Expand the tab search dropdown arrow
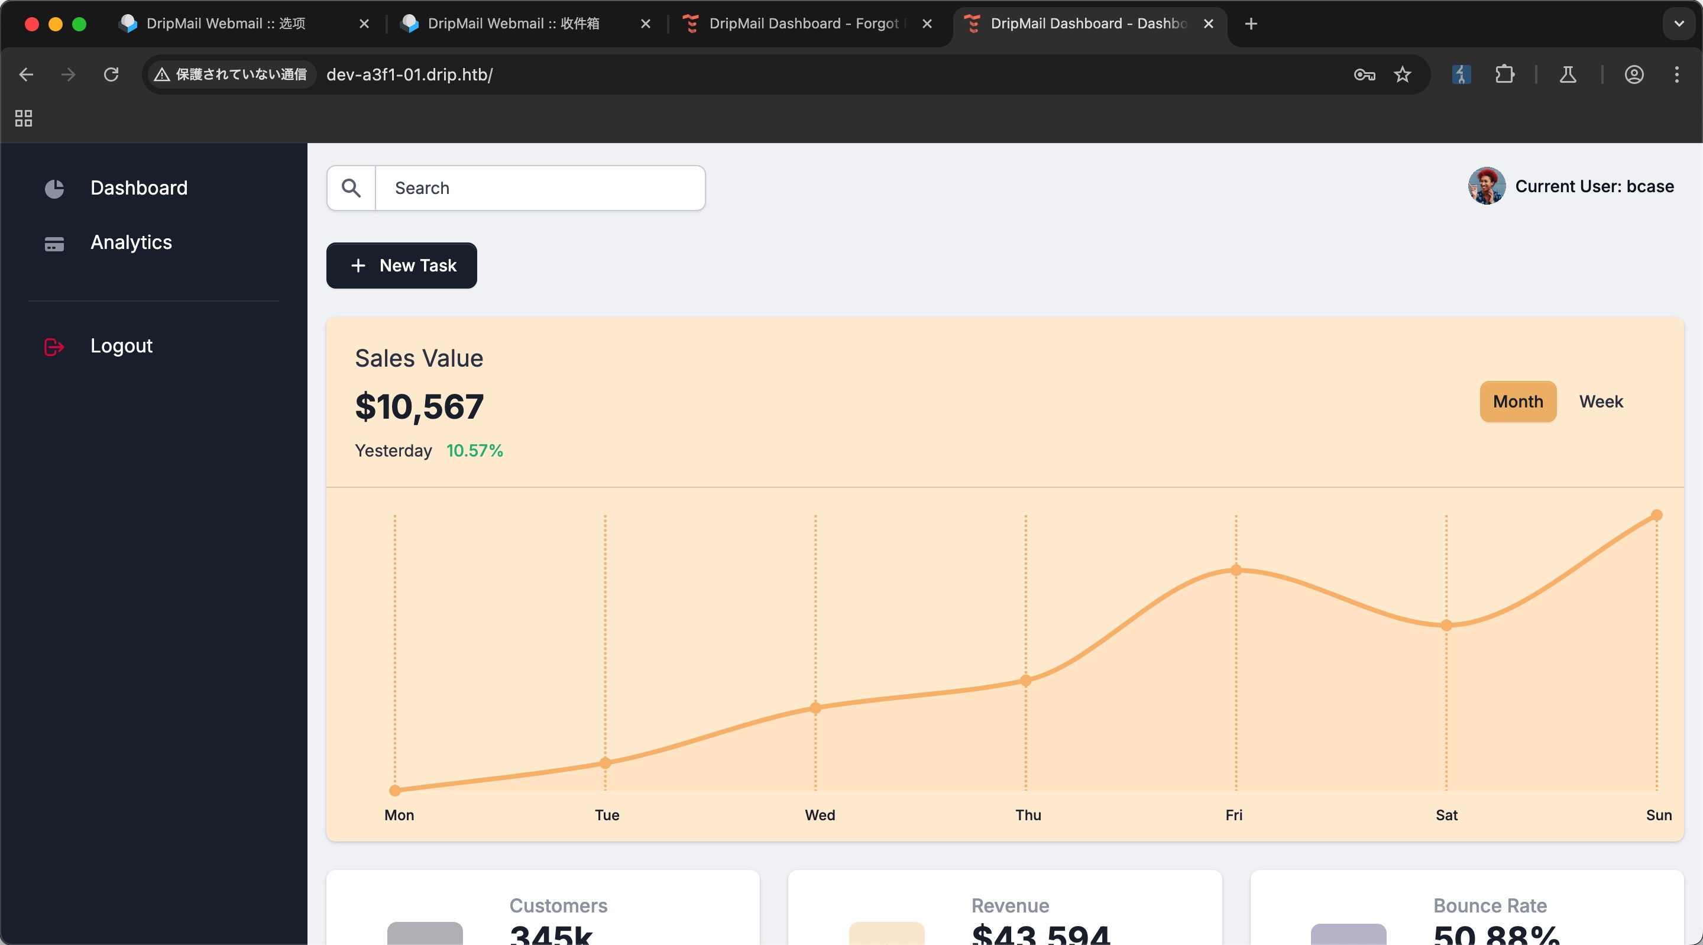Screen dimensions: 1703x945 tap(1679, 24)
